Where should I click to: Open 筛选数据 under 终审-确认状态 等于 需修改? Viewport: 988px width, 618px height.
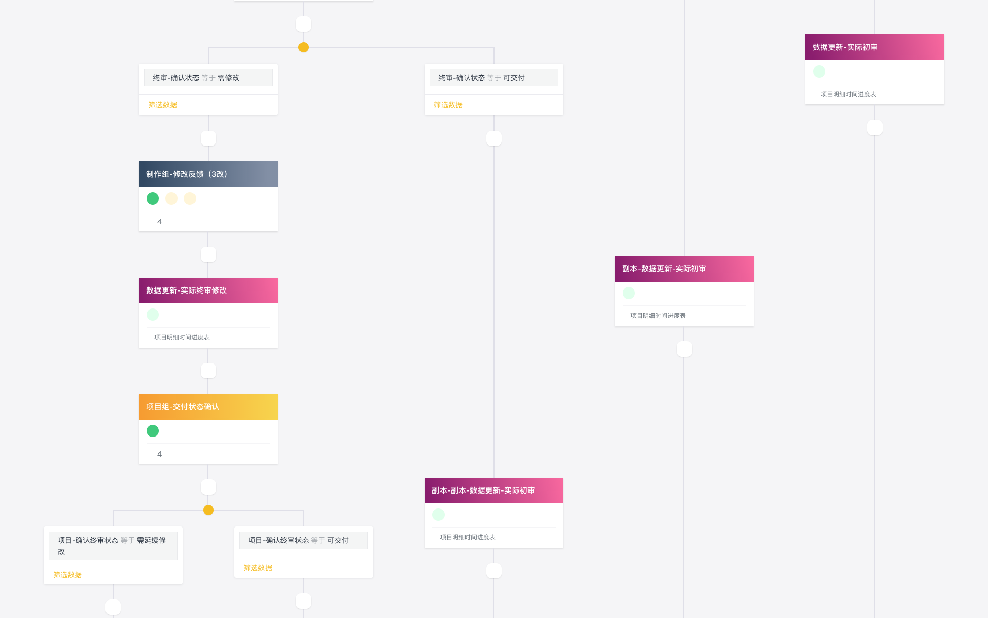(163, 105)
